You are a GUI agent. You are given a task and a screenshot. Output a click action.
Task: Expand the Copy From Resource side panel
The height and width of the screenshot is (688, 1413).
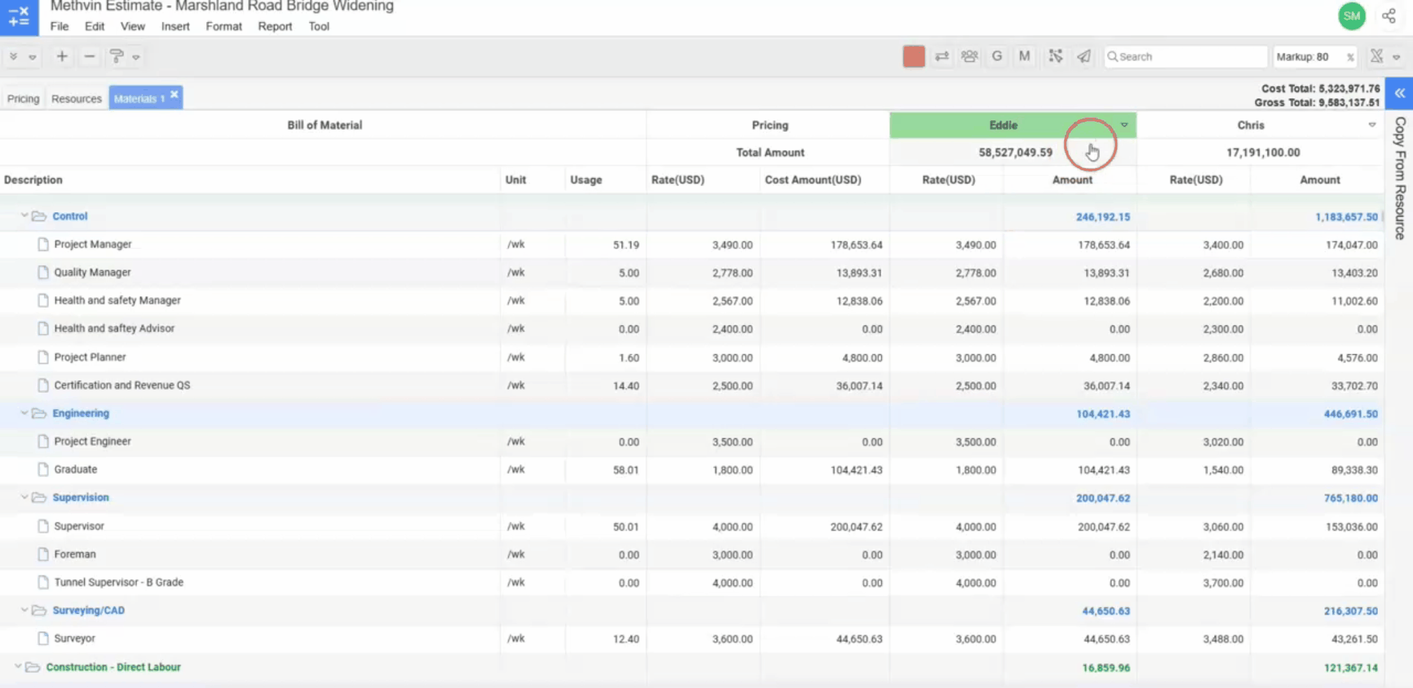1400,94
